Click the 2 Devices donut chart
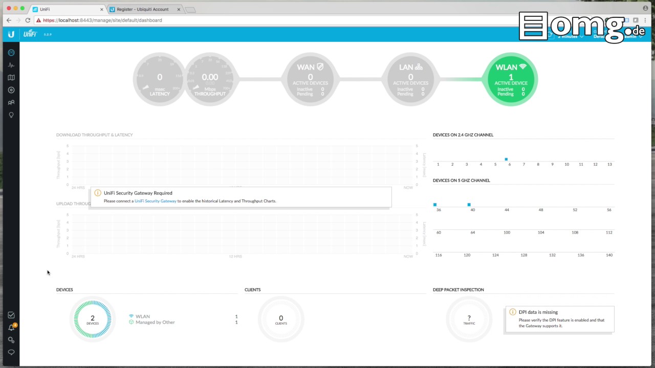 coord(93,319)
